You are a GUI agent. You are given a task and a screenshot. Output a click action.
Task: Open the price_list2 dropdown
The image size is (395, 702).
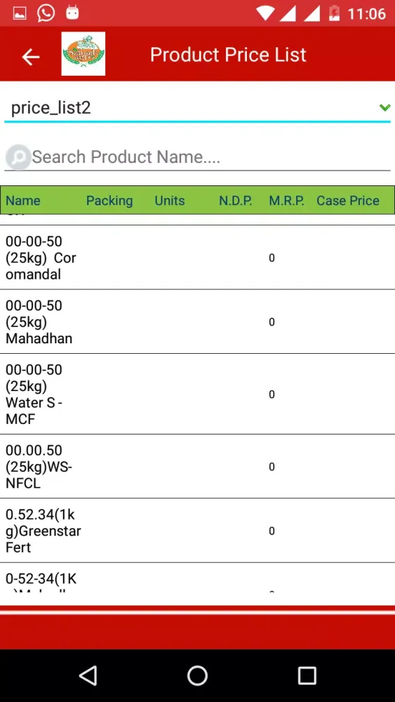tap(197, 108)
